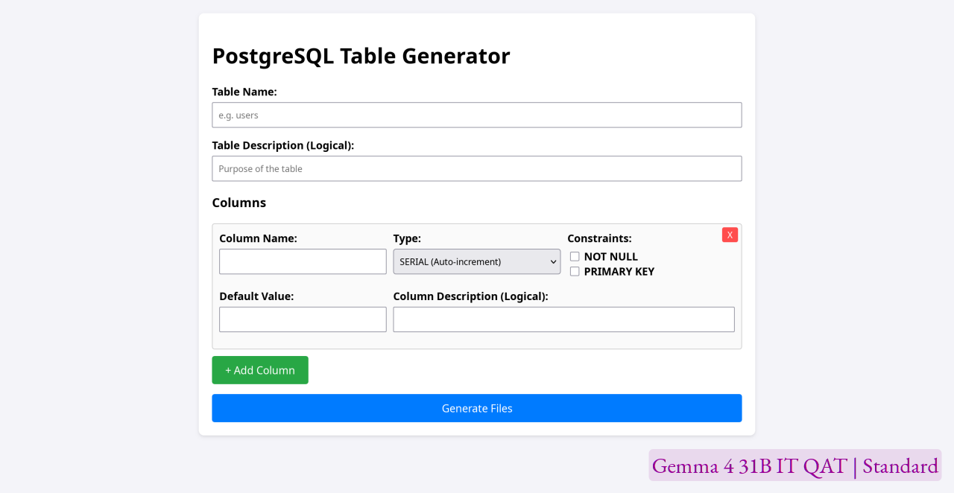Tick the PRIMARY KEY checkbox

tap(575, 271)
